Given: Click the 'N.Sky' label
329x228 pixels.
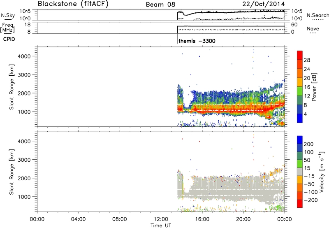Looking at the screenshot, I should pos(8,15).
